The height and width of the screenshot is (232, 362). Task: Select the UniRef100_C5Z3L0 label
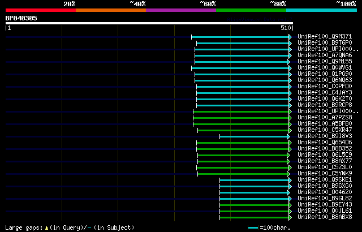325,167
